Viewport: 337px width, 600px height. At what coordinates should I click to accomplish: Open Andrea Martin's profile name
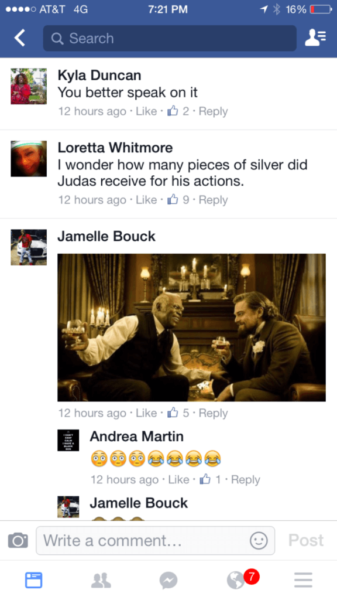point(136,436)
